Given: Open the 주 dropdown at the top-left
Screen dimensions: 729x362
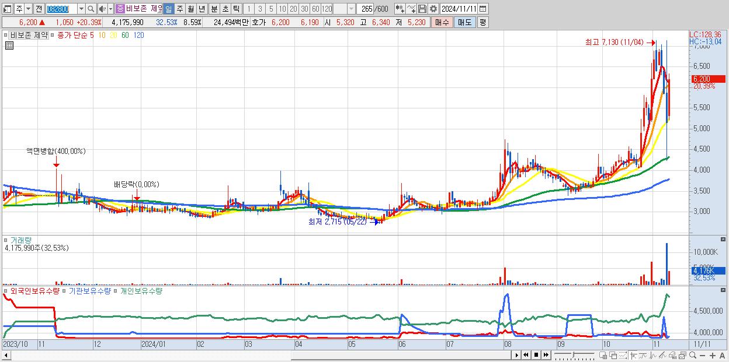Looking at the screenshot, I should [28, 9].
